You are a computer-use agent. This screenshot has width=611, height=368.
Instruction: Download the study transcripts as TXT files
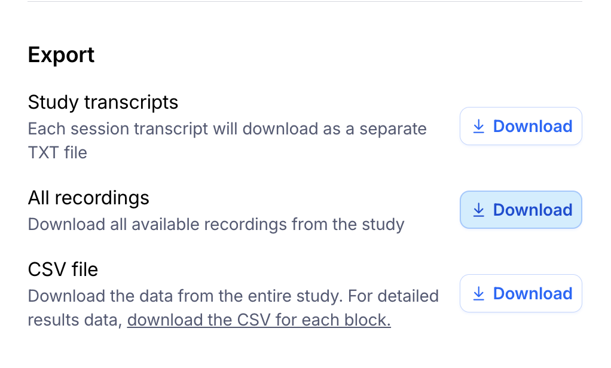coord(521,126)
